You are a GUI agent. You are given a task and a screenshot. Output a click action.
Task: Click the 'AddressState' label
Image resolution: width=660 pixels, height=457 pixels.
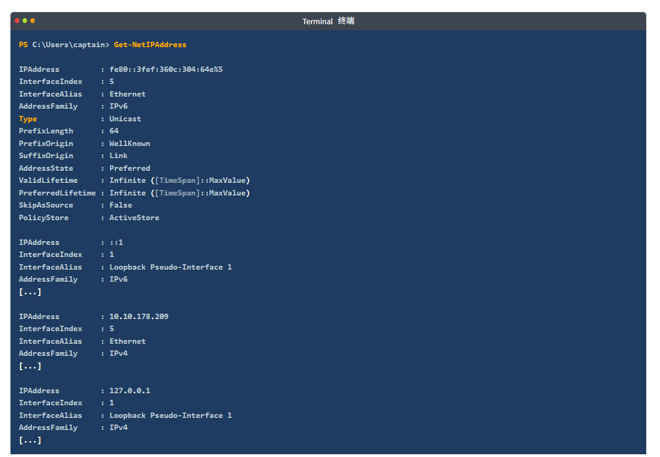[46, 168]
